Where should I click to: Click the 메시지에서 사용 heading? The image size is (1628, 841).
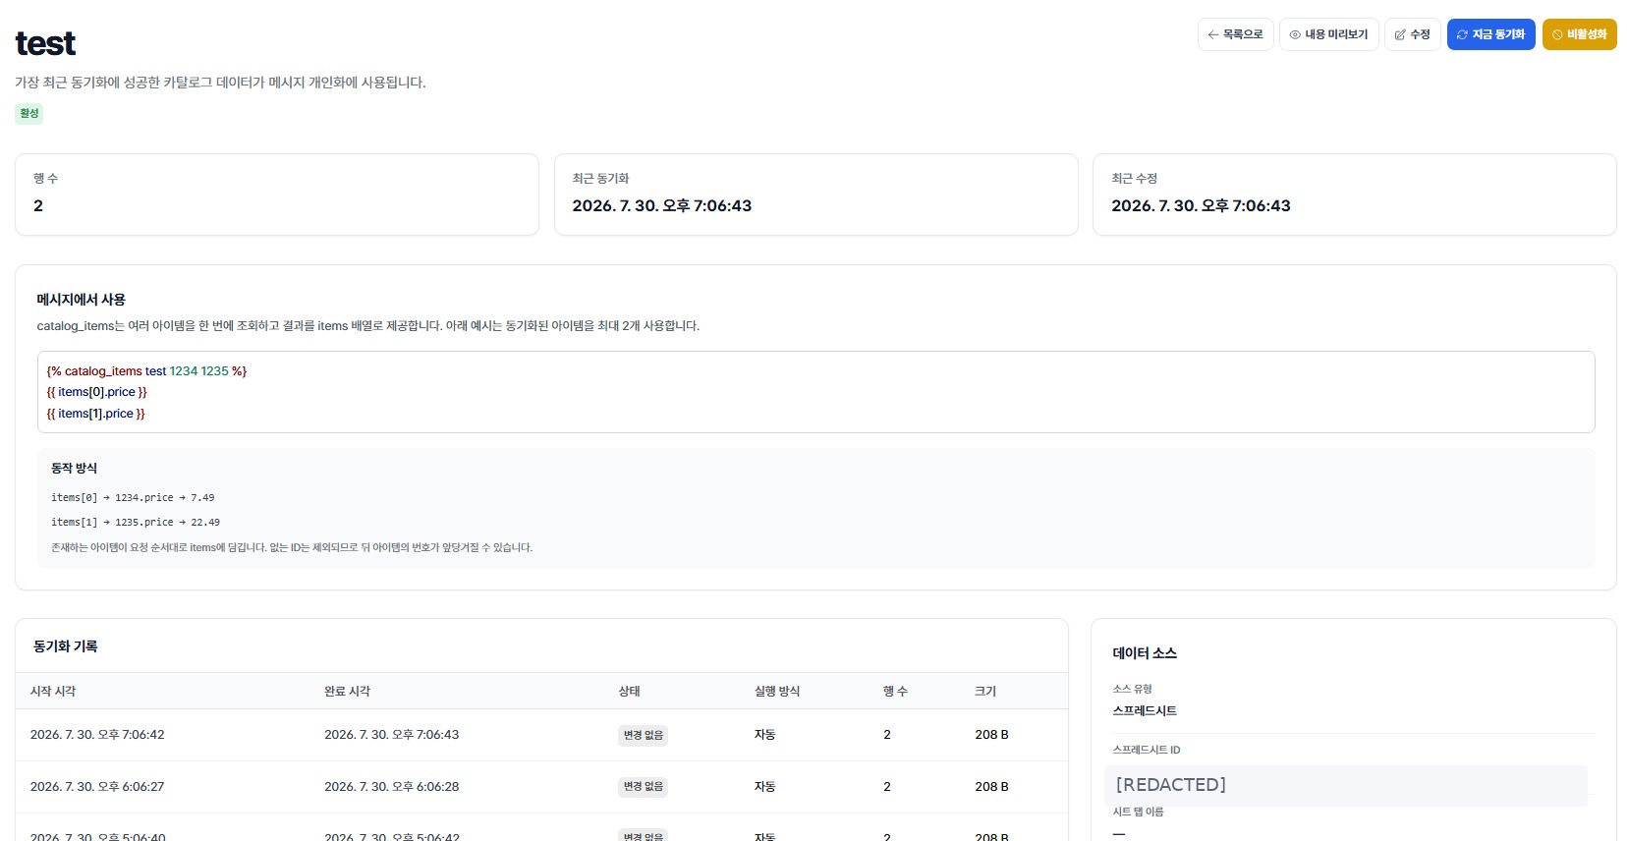coord(82,300)
